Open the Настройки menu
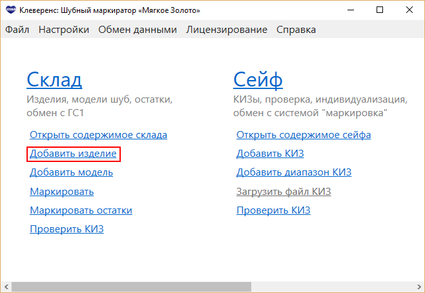This screenshot has height=293, width=425. tap(64, 30)
